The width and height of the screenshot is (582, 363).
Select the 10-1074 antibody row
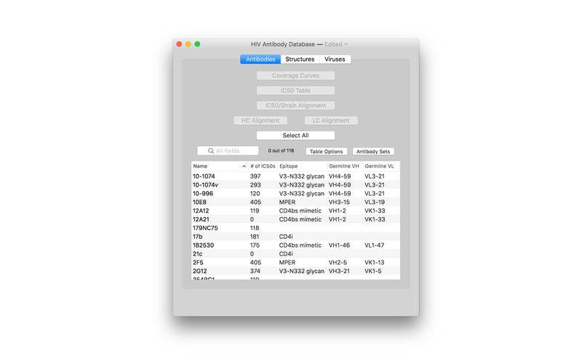[295, 176]
